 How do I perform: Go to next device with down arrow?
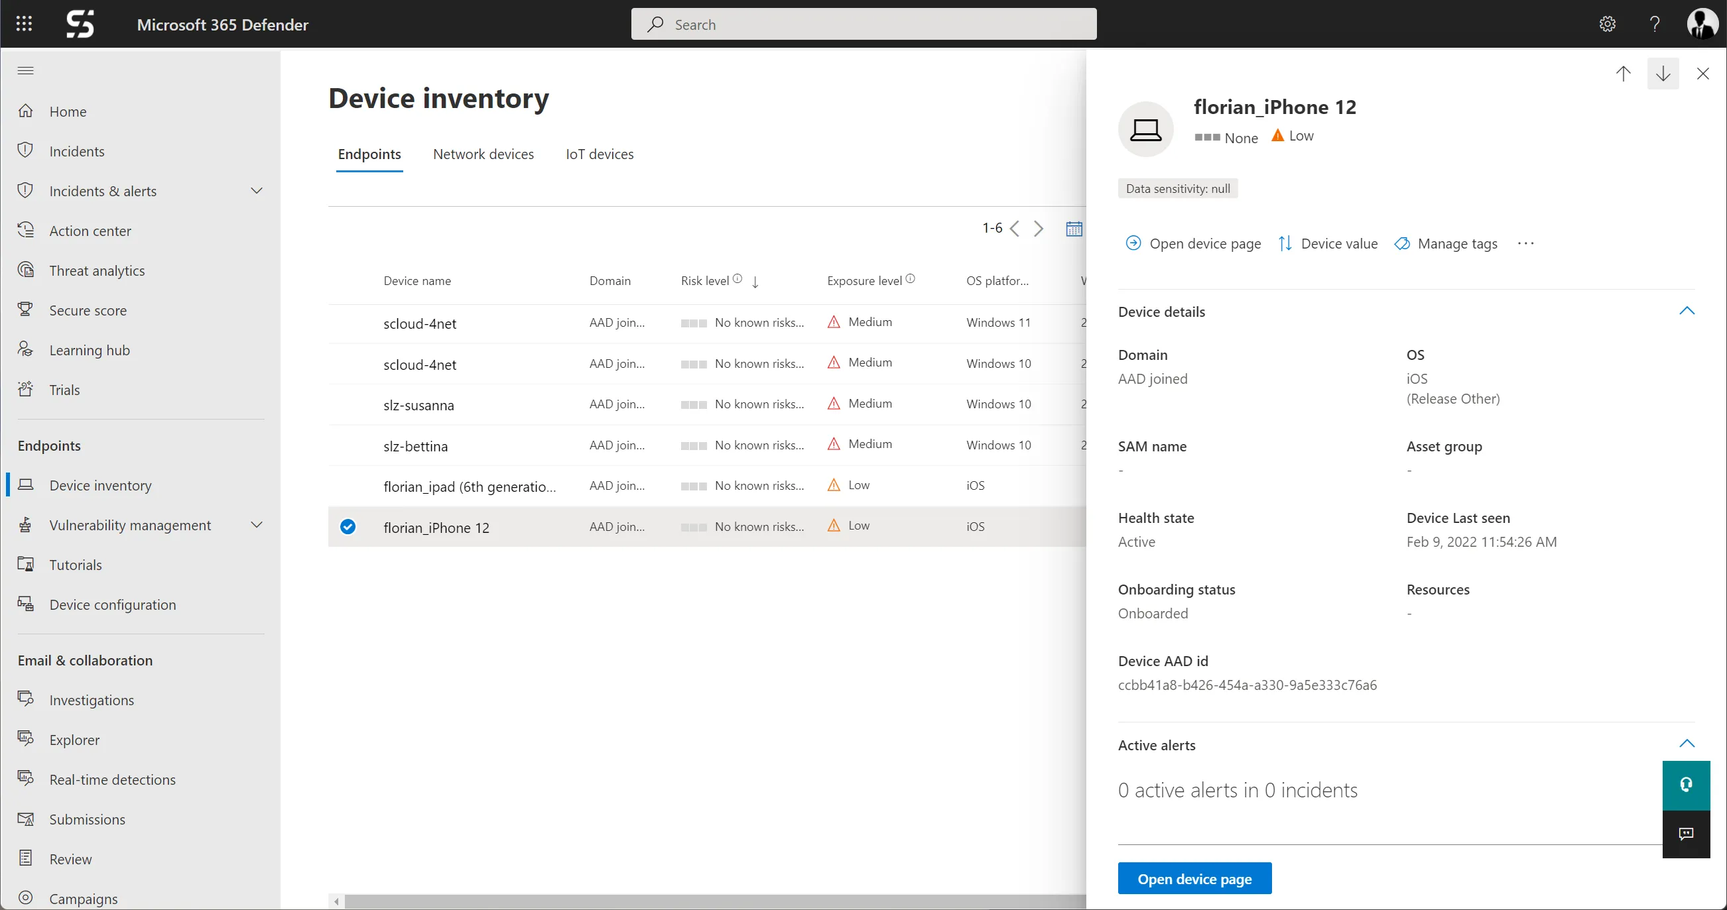pyautogui.click(x=1663, y=74)
